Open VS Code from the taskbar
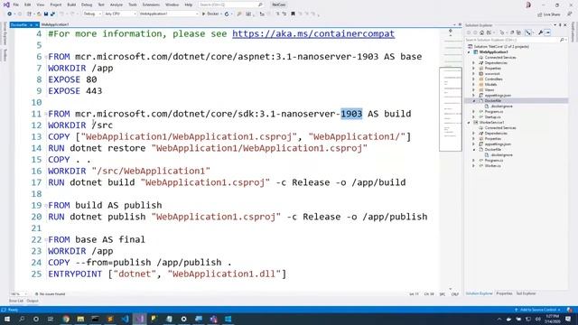Screen dimensions: 578x325 [x=125, y=319]
